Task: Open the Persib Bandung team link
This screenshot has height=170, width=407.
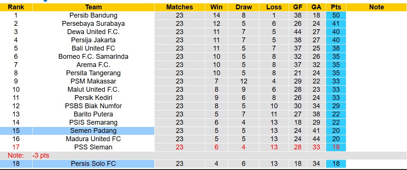Action: (x=93, y=15)
